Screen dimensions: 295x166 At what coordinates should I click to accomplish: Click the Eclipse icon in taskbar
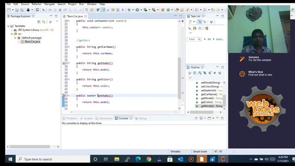pyautogui.click(x=223, y=159)
